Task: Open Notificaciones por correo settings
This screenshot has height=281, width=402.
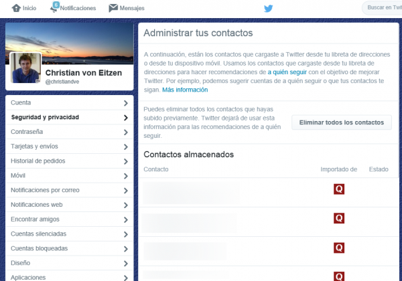Action: click(x=69, y=190)
